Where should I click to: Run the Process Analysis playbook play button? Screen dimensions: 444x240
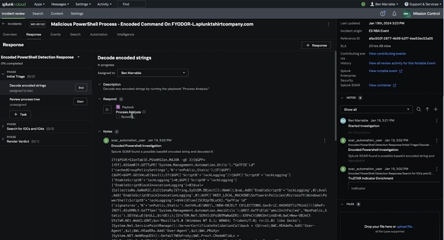tap(107, 110)
